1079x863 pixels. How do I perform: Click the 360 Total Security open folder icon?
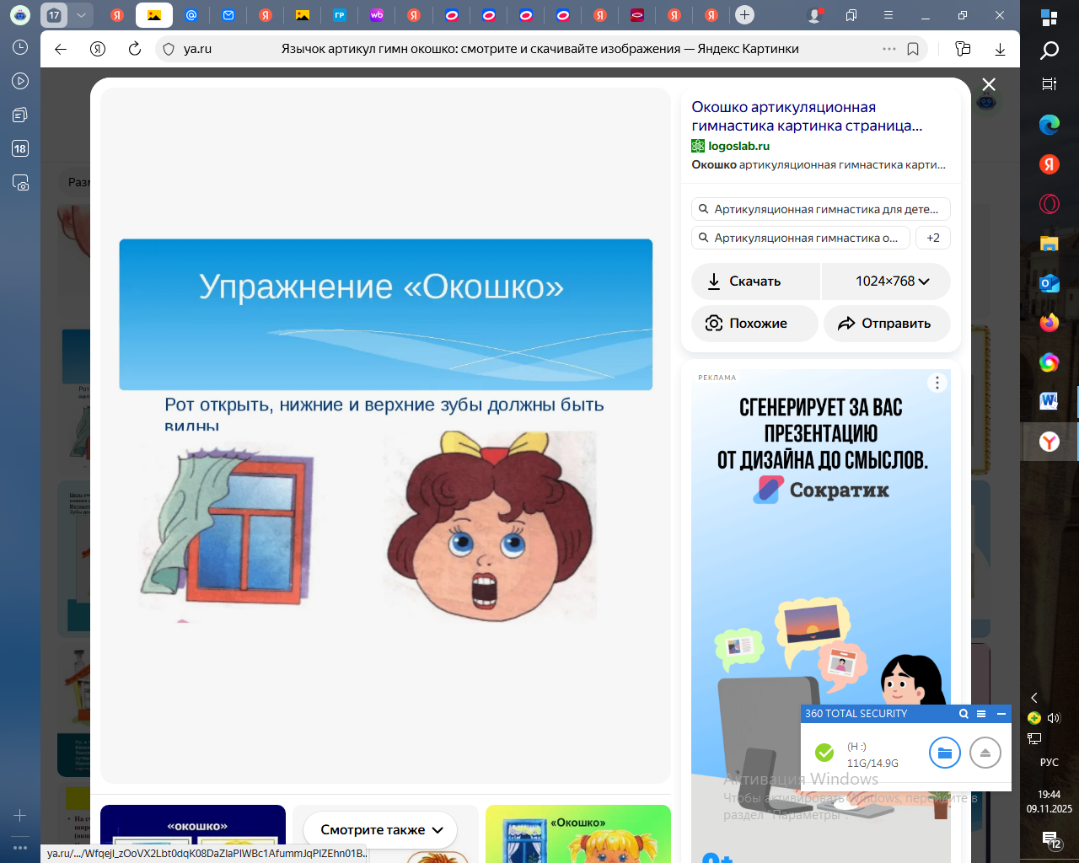944,753
